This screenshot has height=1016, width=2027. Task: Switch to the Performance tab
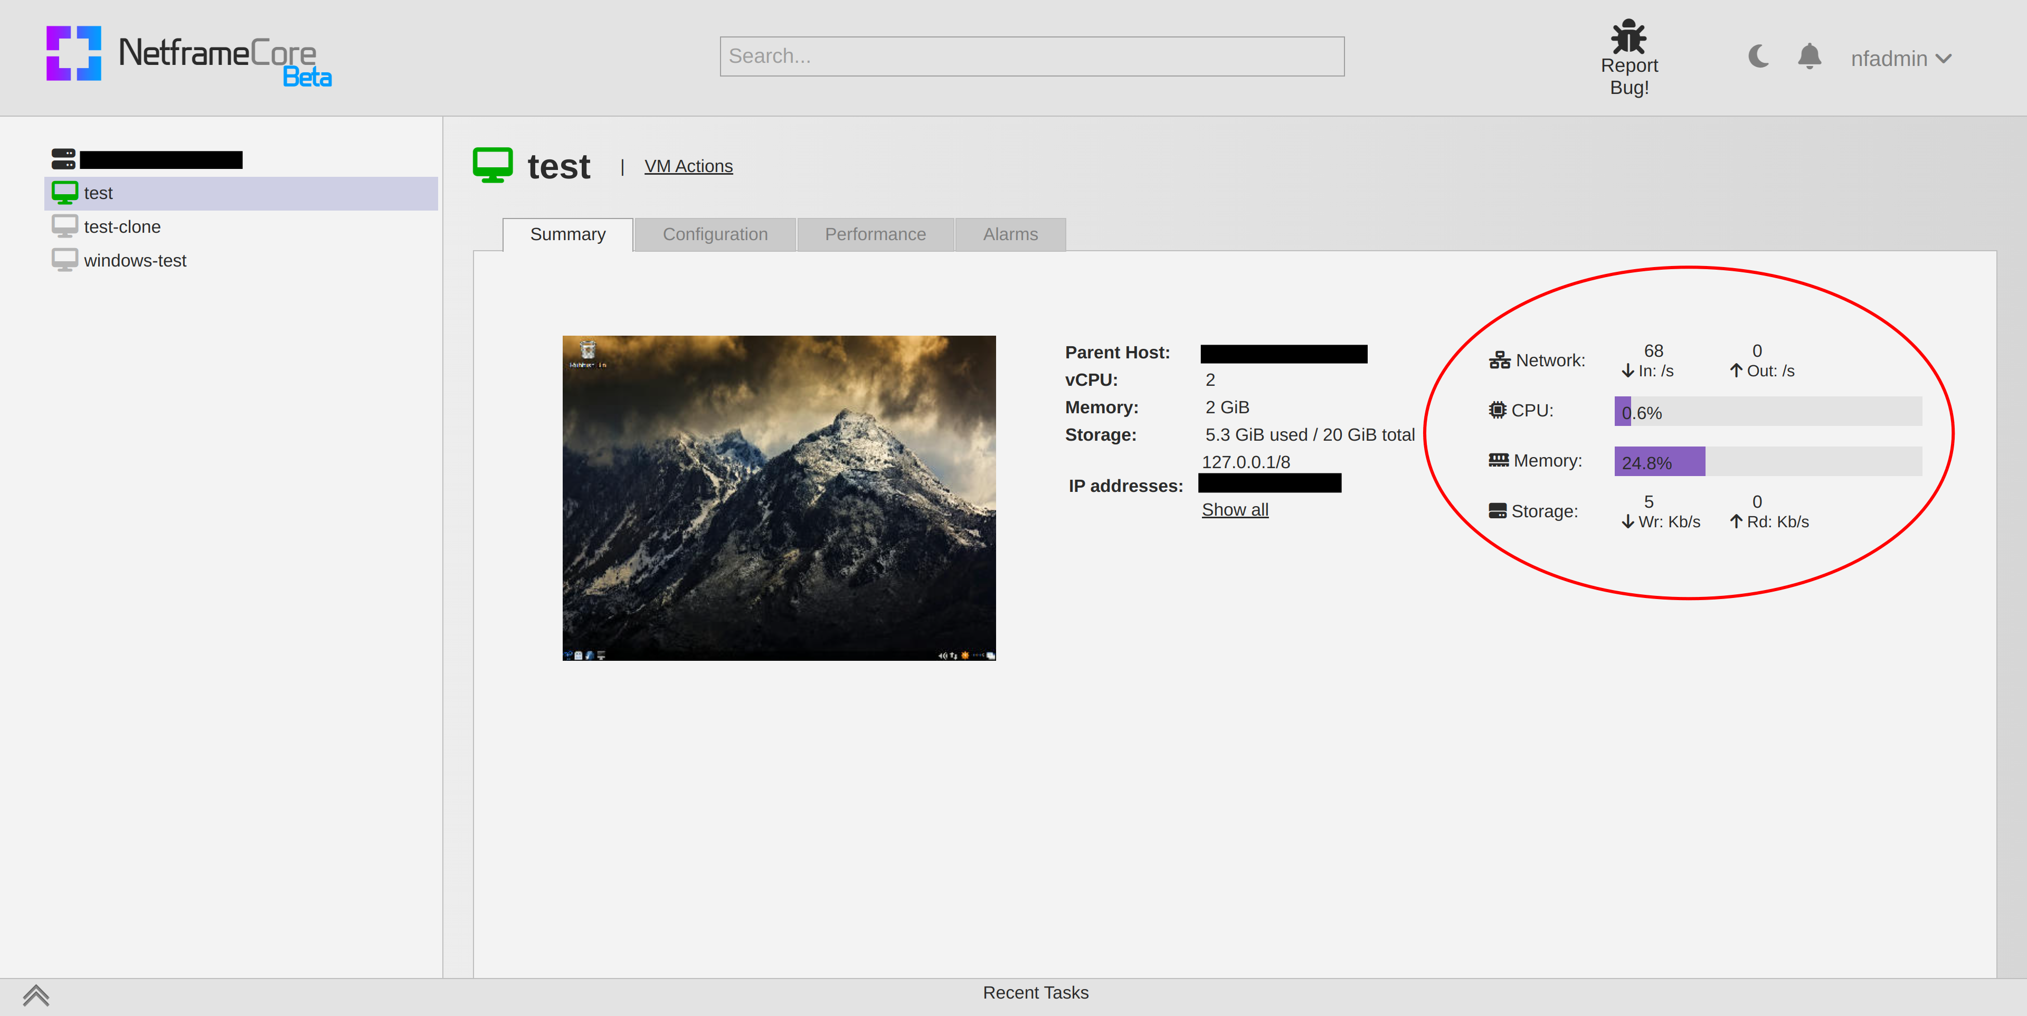point(875,234)
